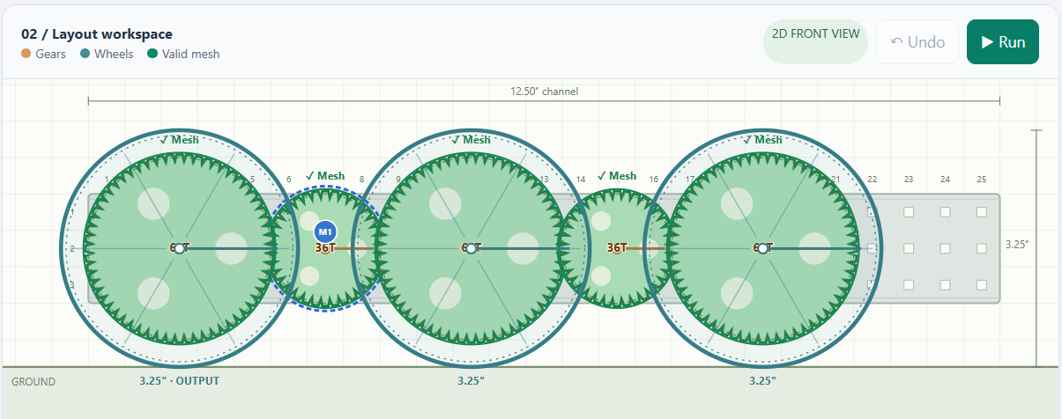Select the M1 motor badge
Screen dimensions: 1062x419
point(324,232)
